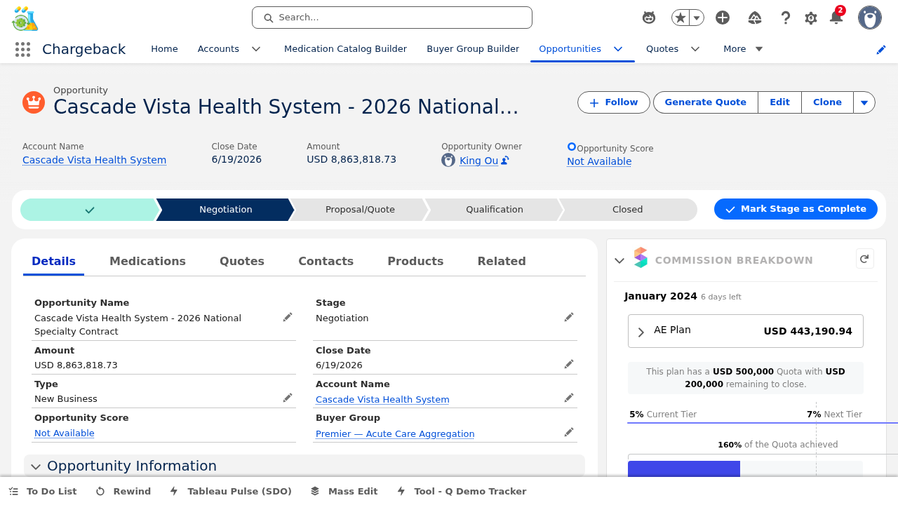Expand the Opportunities nav dropdown chevron
This screenshot has width=898, height=505.
[x=618, y=49]
